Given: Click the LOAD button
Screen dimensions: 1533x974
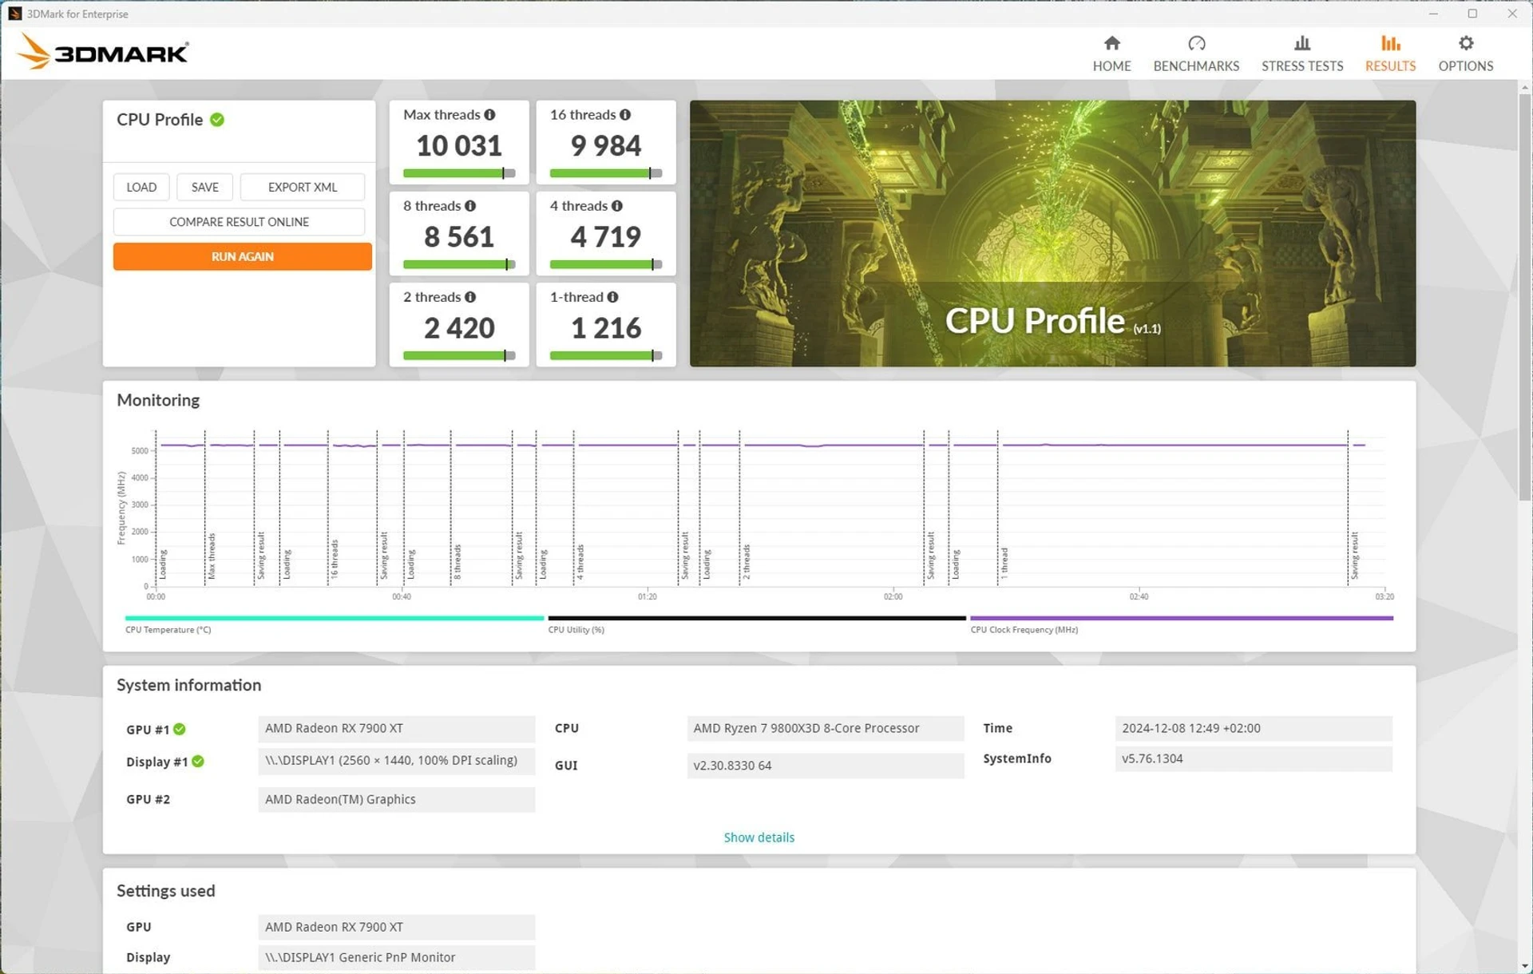Looking at the screenshot, I should pyautogui.click(x=141, y=187).
